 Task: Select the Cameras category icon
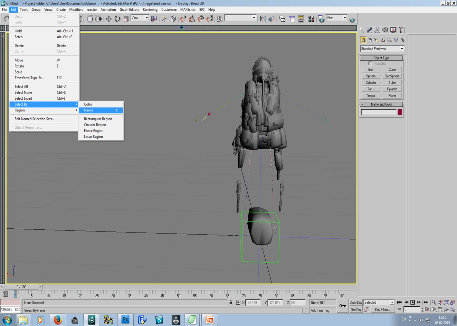pos(383,40)
